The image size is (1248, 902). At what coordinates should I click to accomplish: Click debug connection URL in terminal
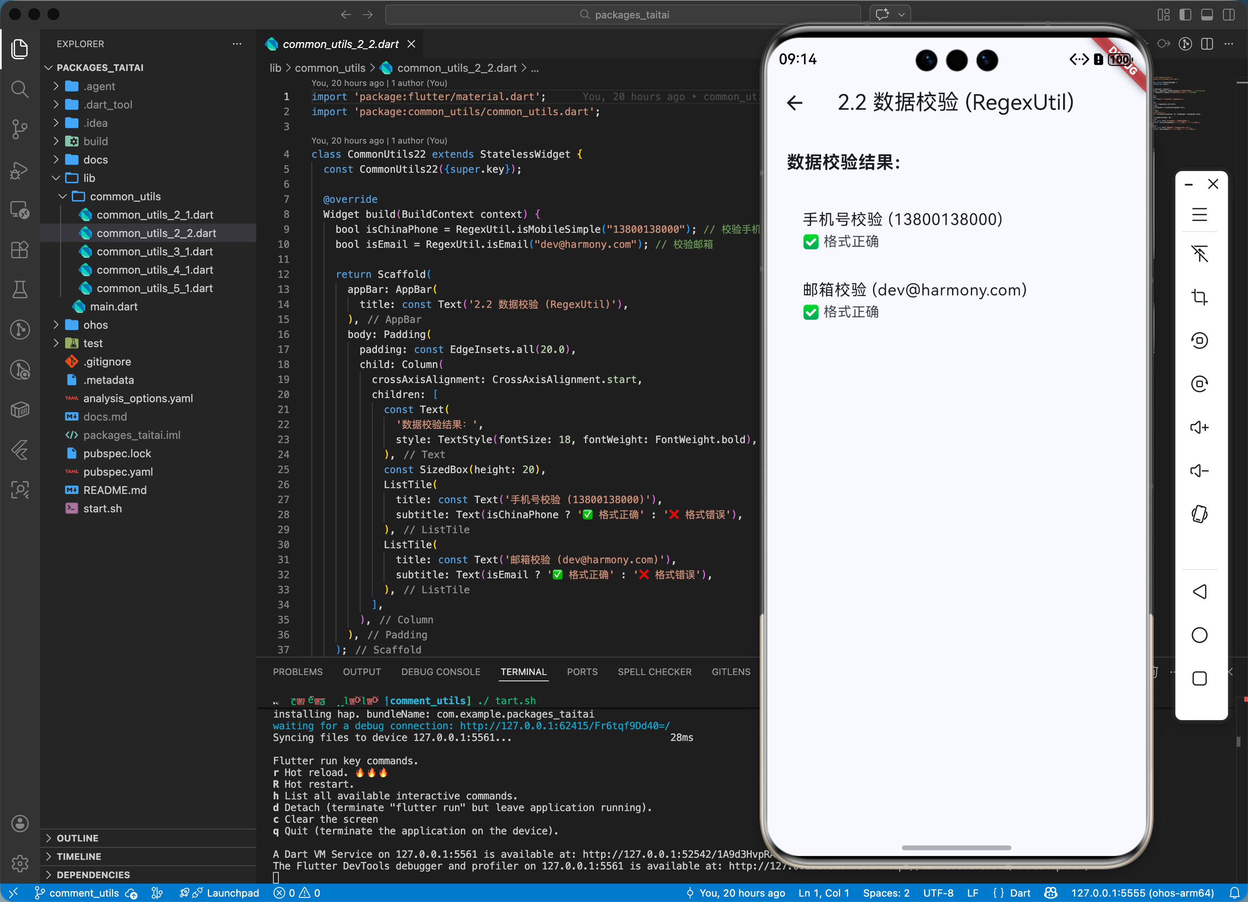[x=565, y=726]
